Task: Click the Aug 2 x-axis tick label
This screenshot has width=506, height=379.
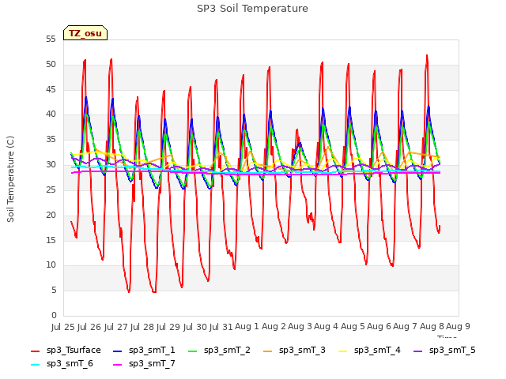Action: click(x=274, y=327)
